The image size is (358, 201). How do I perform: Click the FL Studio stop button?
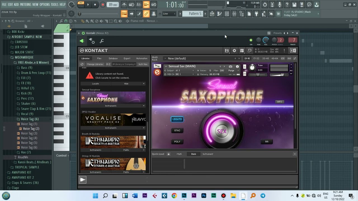pyautogui.click(x=95, y=4)
